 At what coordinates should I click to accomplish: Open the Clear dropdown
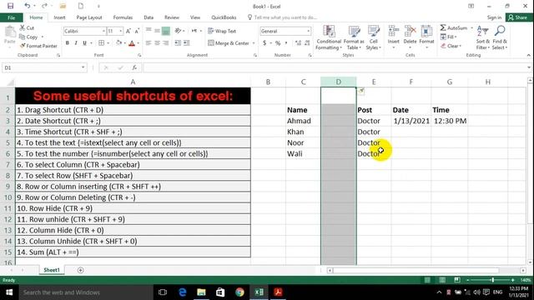[451, 46]
